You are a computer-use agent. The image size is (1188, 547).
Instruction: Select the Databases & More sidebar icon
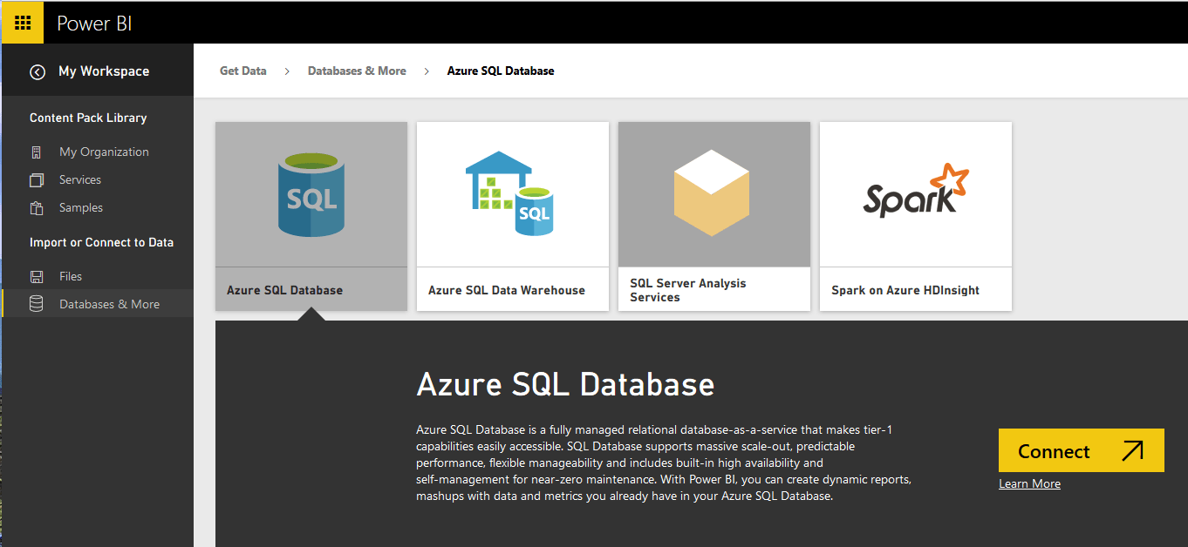[37, 303]
